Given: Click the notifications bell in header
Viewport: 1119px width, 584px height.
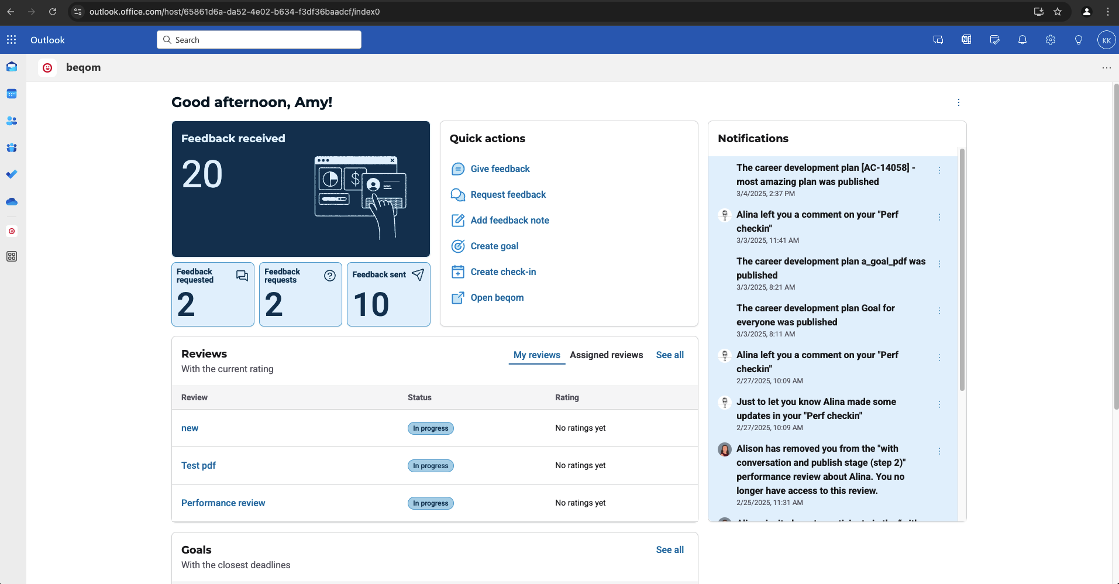Looking at the screenshot, I should (1022, 40).
